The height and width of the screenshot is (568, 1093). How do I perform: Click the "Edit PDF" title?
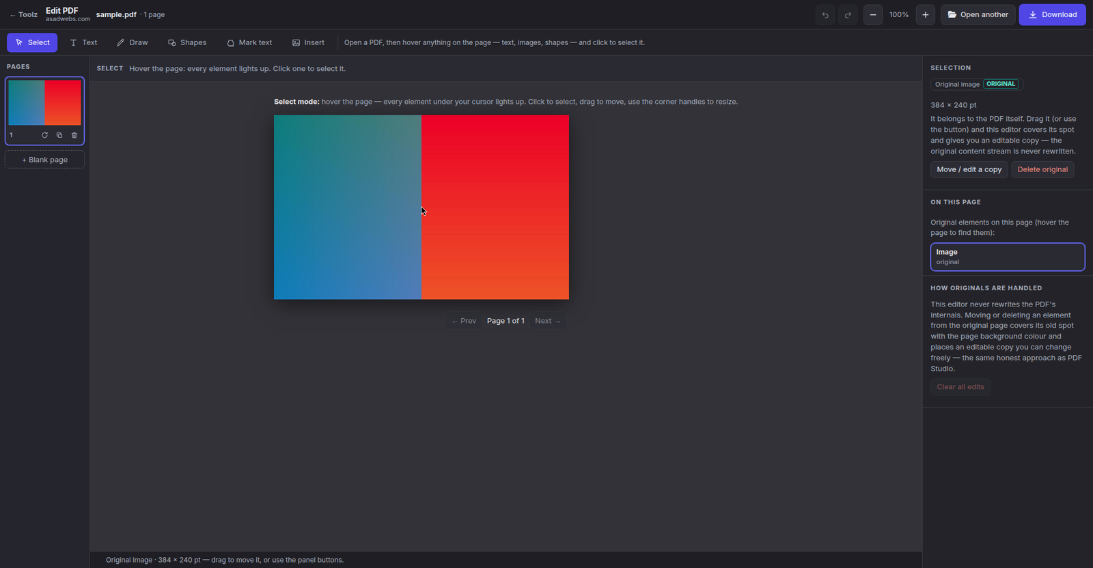(62, 10)
